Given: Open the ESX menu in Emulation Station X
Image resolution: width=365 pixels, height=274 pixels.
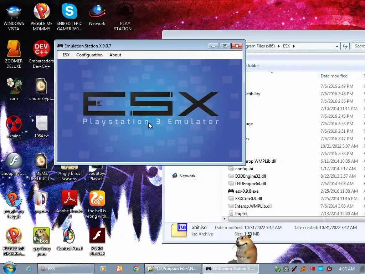Looking at the screenshot, I should pos(66,55).
